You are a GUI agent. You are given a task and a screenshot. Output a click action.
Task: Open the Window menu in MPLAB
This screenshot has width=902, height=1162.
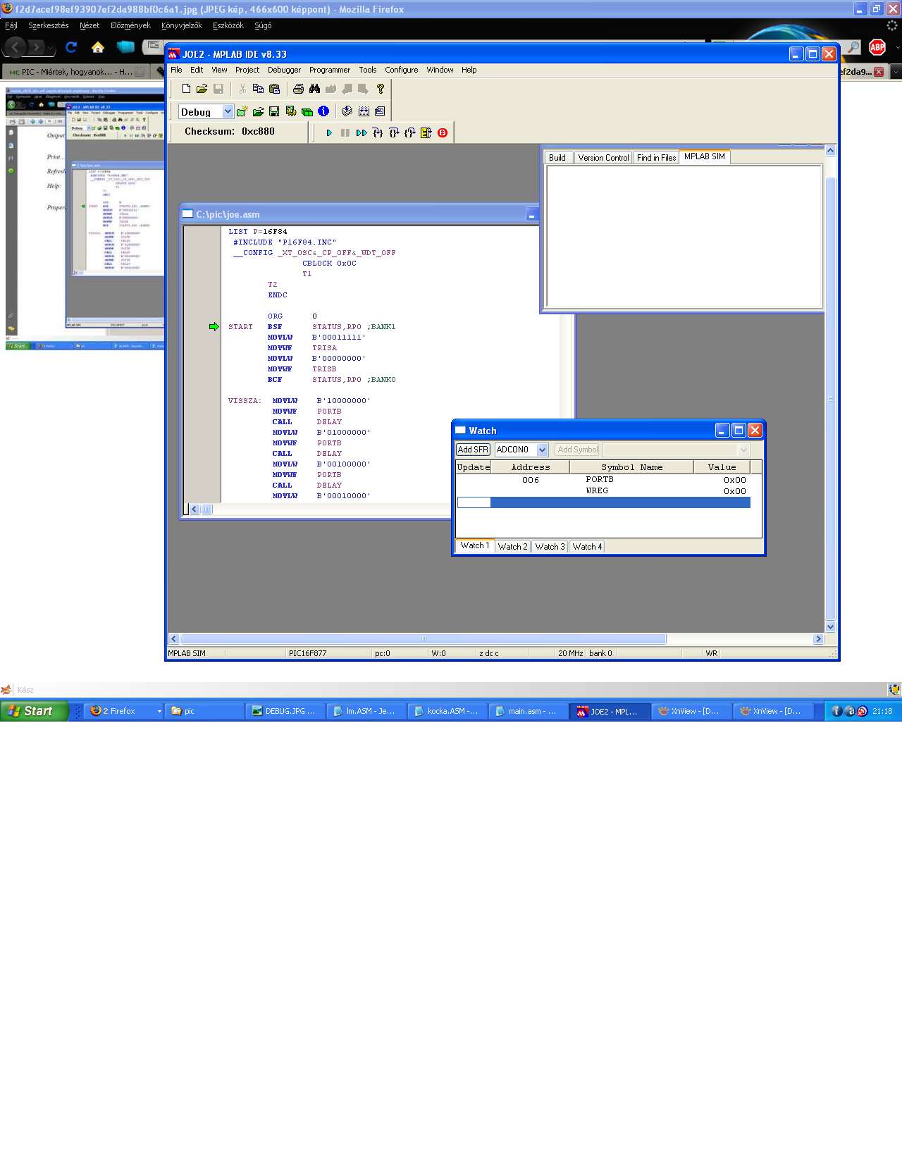pos(440,70)
